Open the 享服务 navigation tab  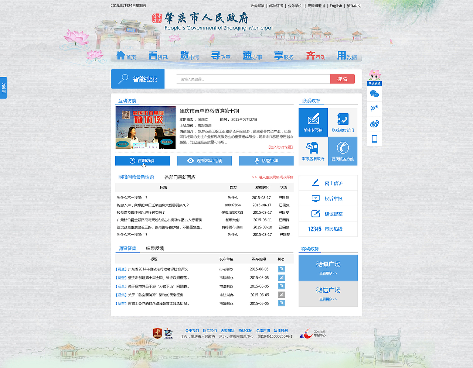(x=284, y=56)
